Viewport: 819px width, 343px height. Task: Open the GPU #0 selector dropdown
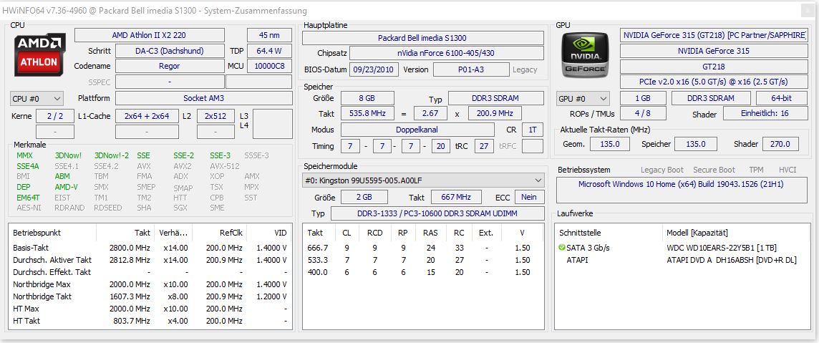(583, 98)
